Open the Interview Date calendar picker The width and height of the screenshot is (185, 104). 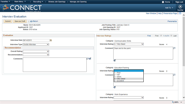(51, 40)
